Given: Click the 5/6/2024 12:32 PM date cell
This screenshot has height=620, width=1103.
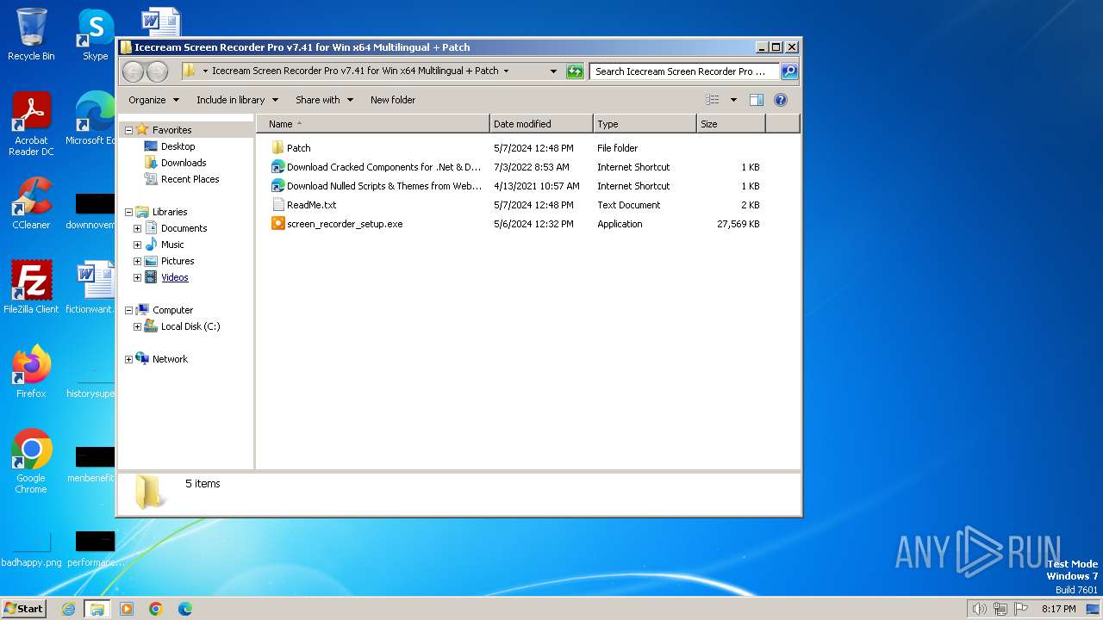Looking at the screenshot, I should [533, 224].
